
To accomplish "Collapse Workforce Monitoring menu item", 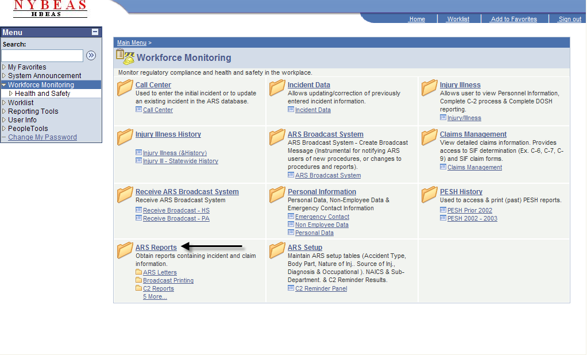I will [x=4, y=85].
